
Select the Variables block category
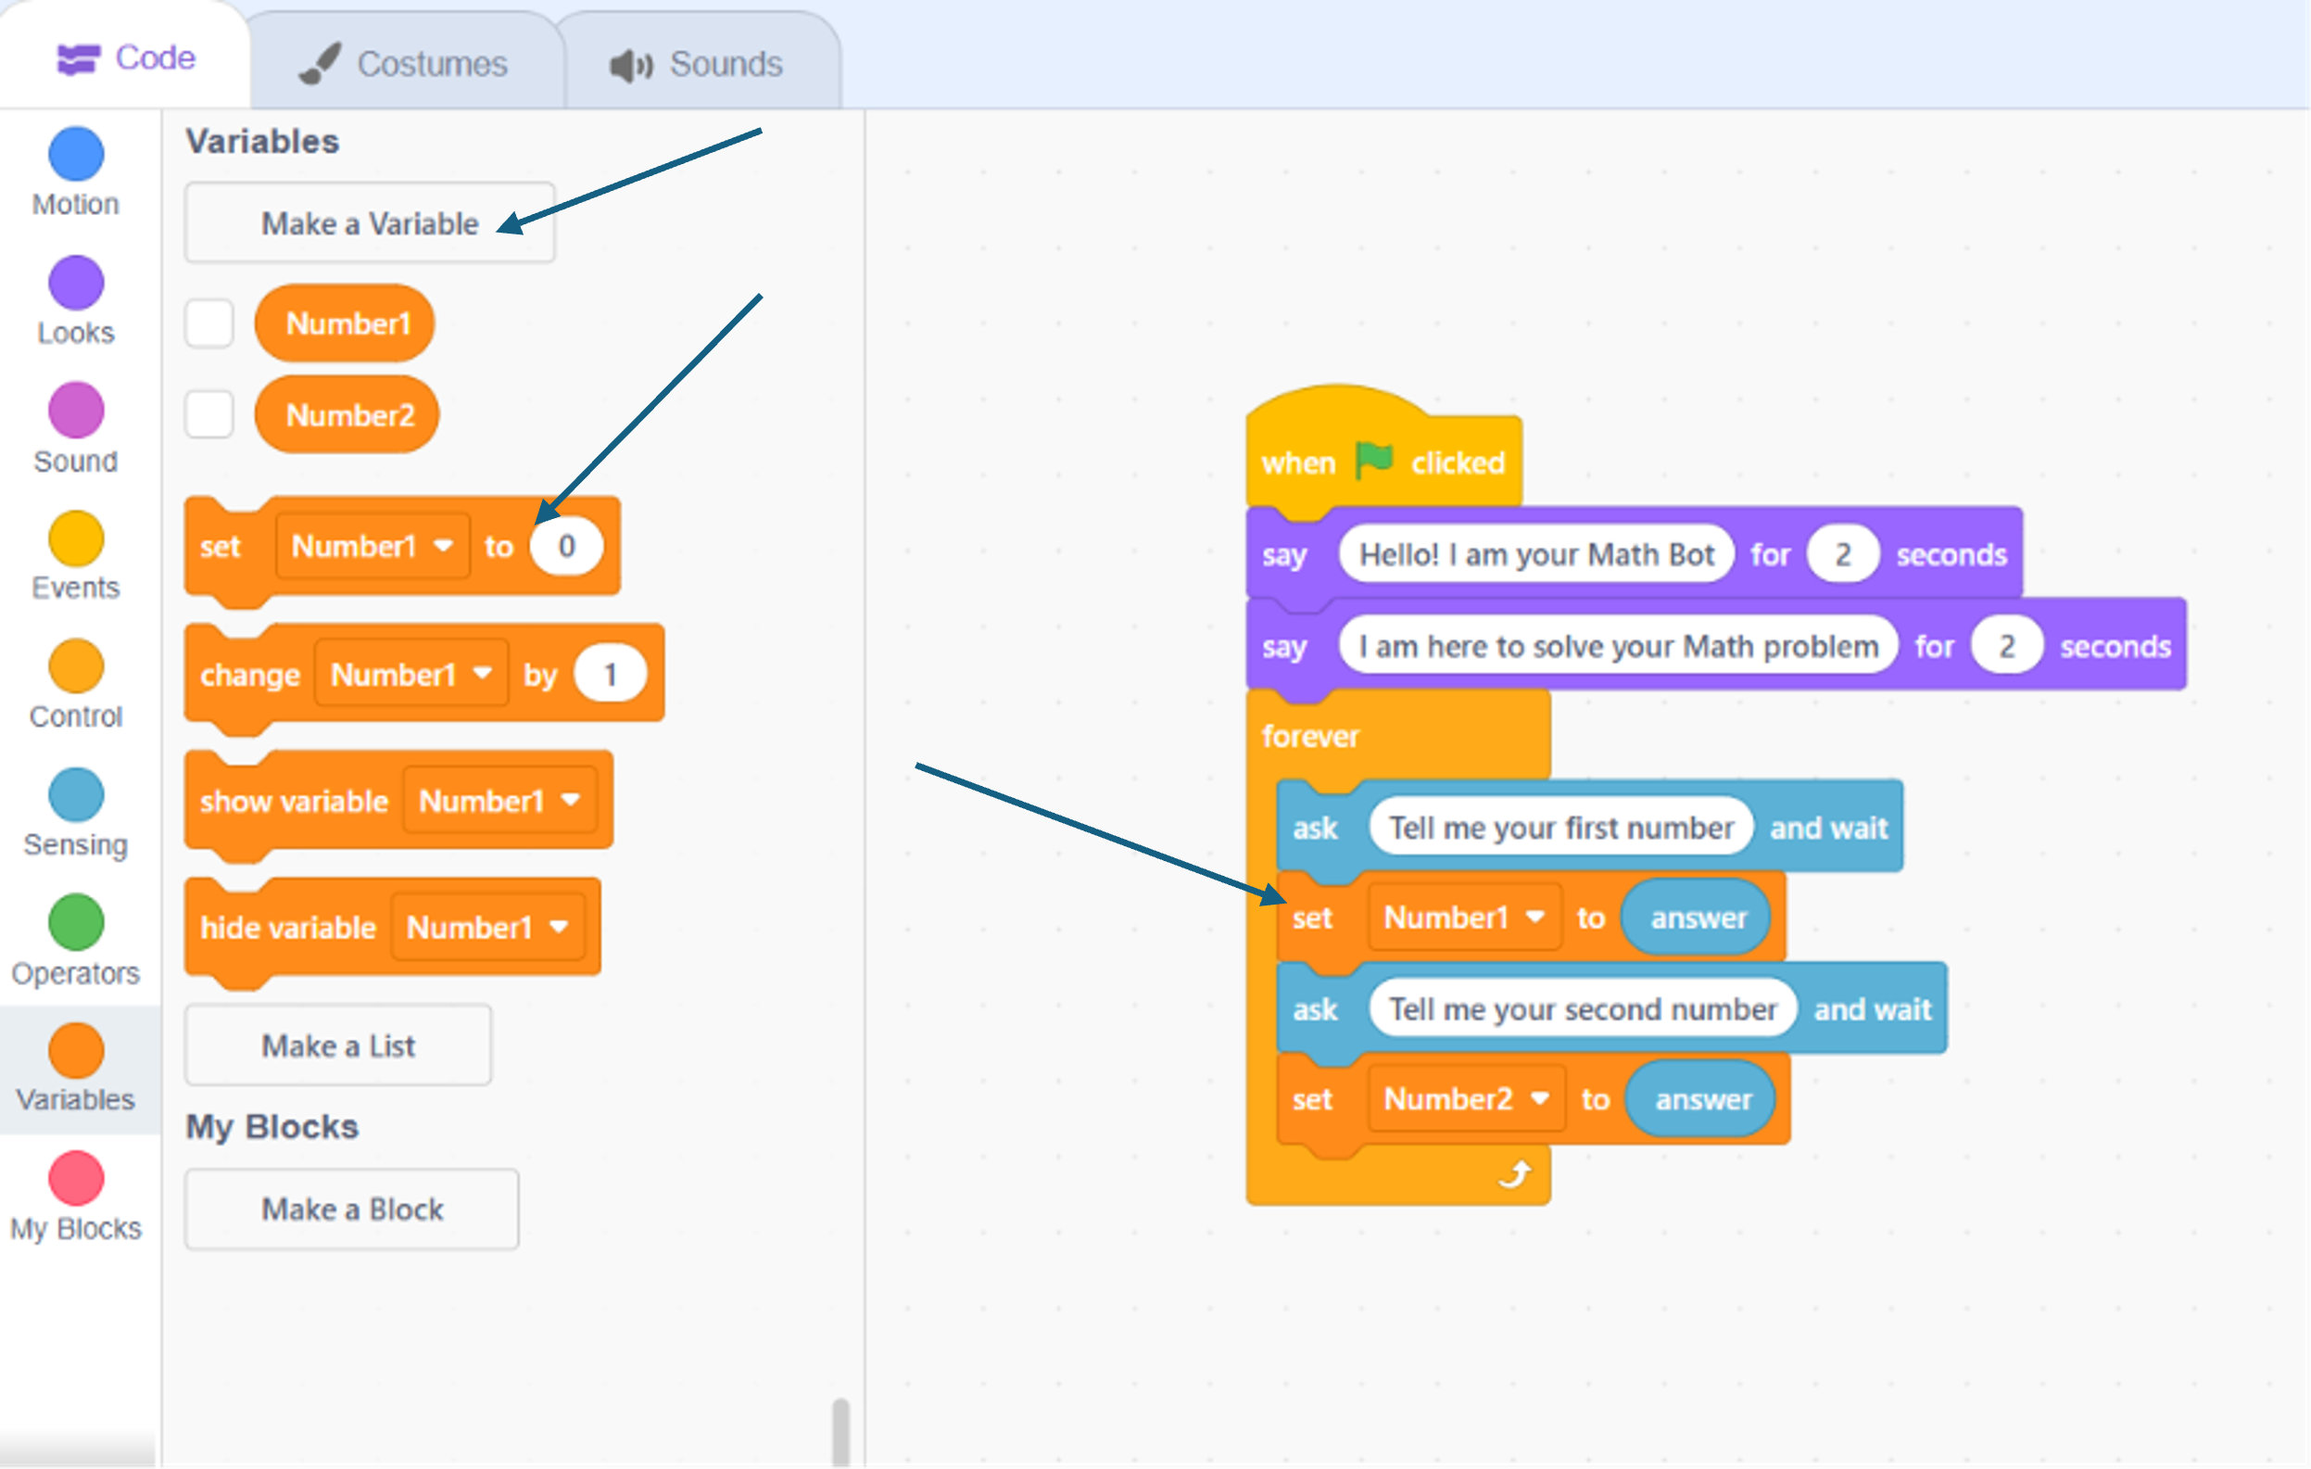76,1069
